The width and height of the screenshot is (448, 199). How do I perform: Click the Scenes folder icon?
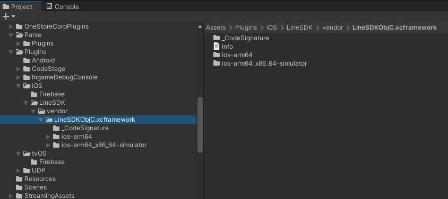pos(19,187)
